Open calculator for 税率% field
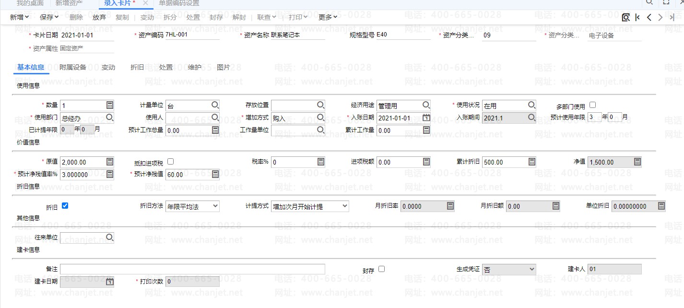 pos(320,162)
